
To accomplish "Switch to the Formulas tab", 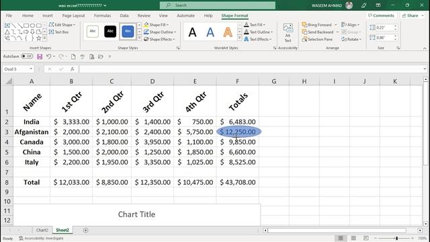I will [x=103, y=15].
